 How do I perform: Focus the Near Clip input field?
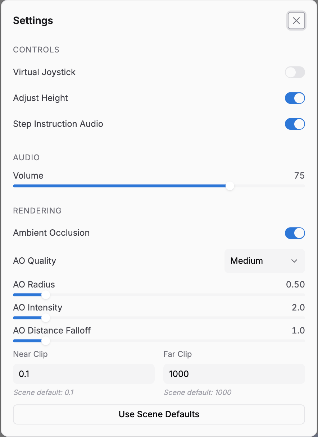(84, 374)
